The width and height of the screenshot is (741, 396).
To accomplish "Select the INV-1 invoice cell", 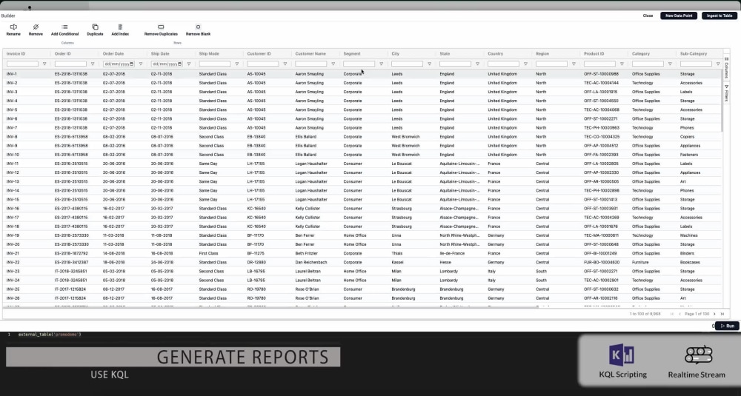I will coord(12,74).
